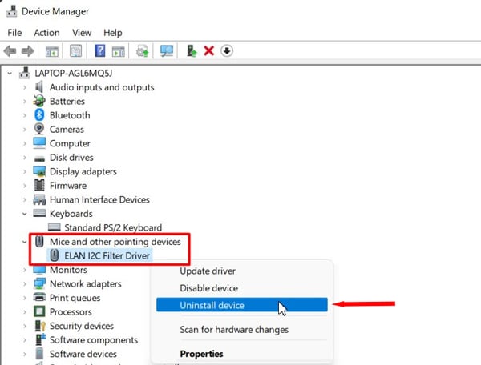The width and height of the screenshot is (481, 365).
Task: Open the Help menu
Action: pos(112,33)
